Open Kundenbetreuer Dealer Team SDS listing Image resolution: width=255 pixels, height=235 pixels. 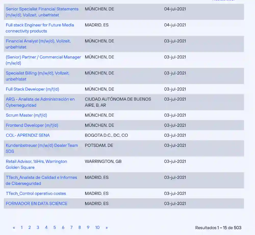[42, 148]
